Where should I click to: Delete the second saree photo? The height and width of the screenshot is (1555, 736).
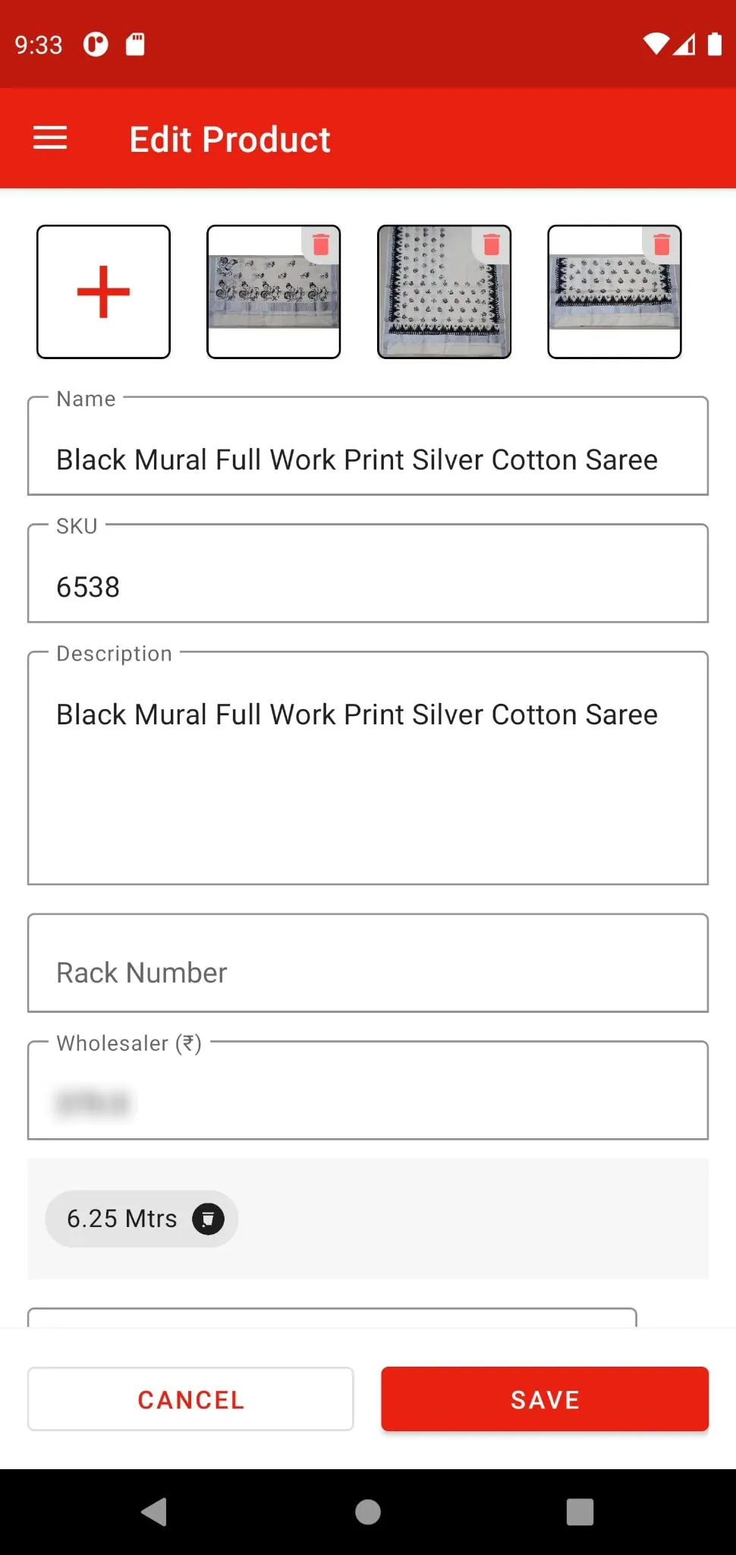point(492,244)
